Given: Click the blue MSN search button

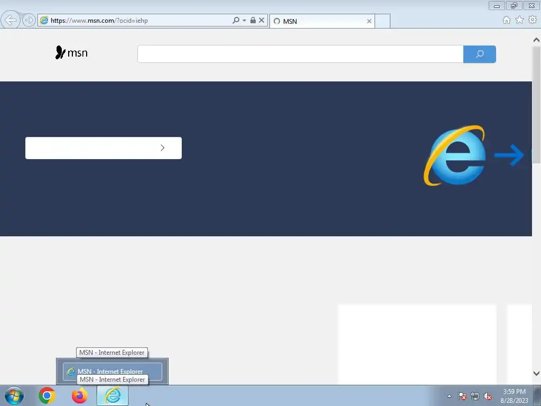Looking at the screenshot, I should click(x=480, y=54).
